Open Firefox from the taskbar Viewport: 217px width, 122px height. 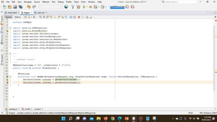pos(105,119)
